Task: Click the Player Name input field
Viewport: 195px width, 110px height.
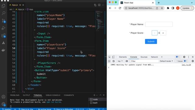Action: pos(159,24)
